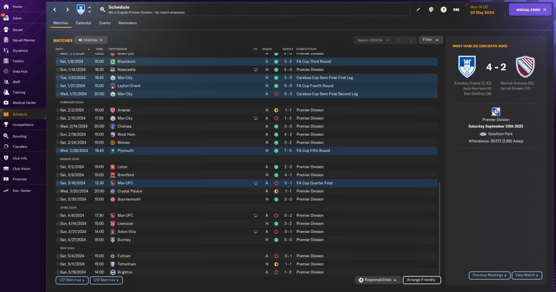Open Dynamics sidebar icon
556x292 pixels.
coord(6,51)
